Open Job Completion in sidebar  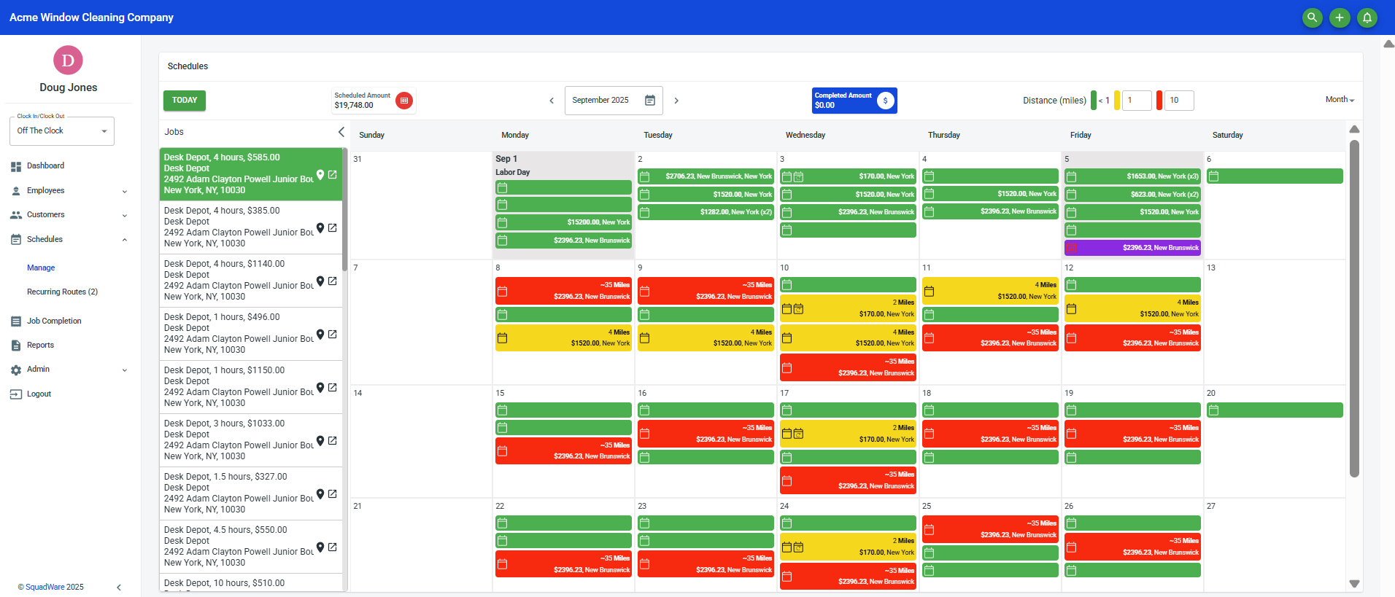[x=54, y=321]
